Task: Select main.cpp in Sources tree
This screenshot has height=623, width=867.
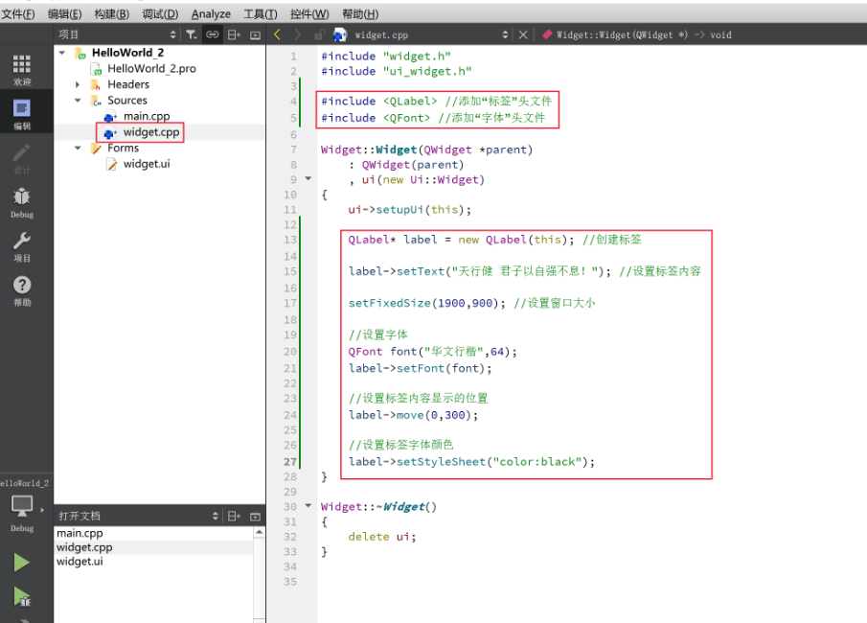Action: click(x=147, y=116)
